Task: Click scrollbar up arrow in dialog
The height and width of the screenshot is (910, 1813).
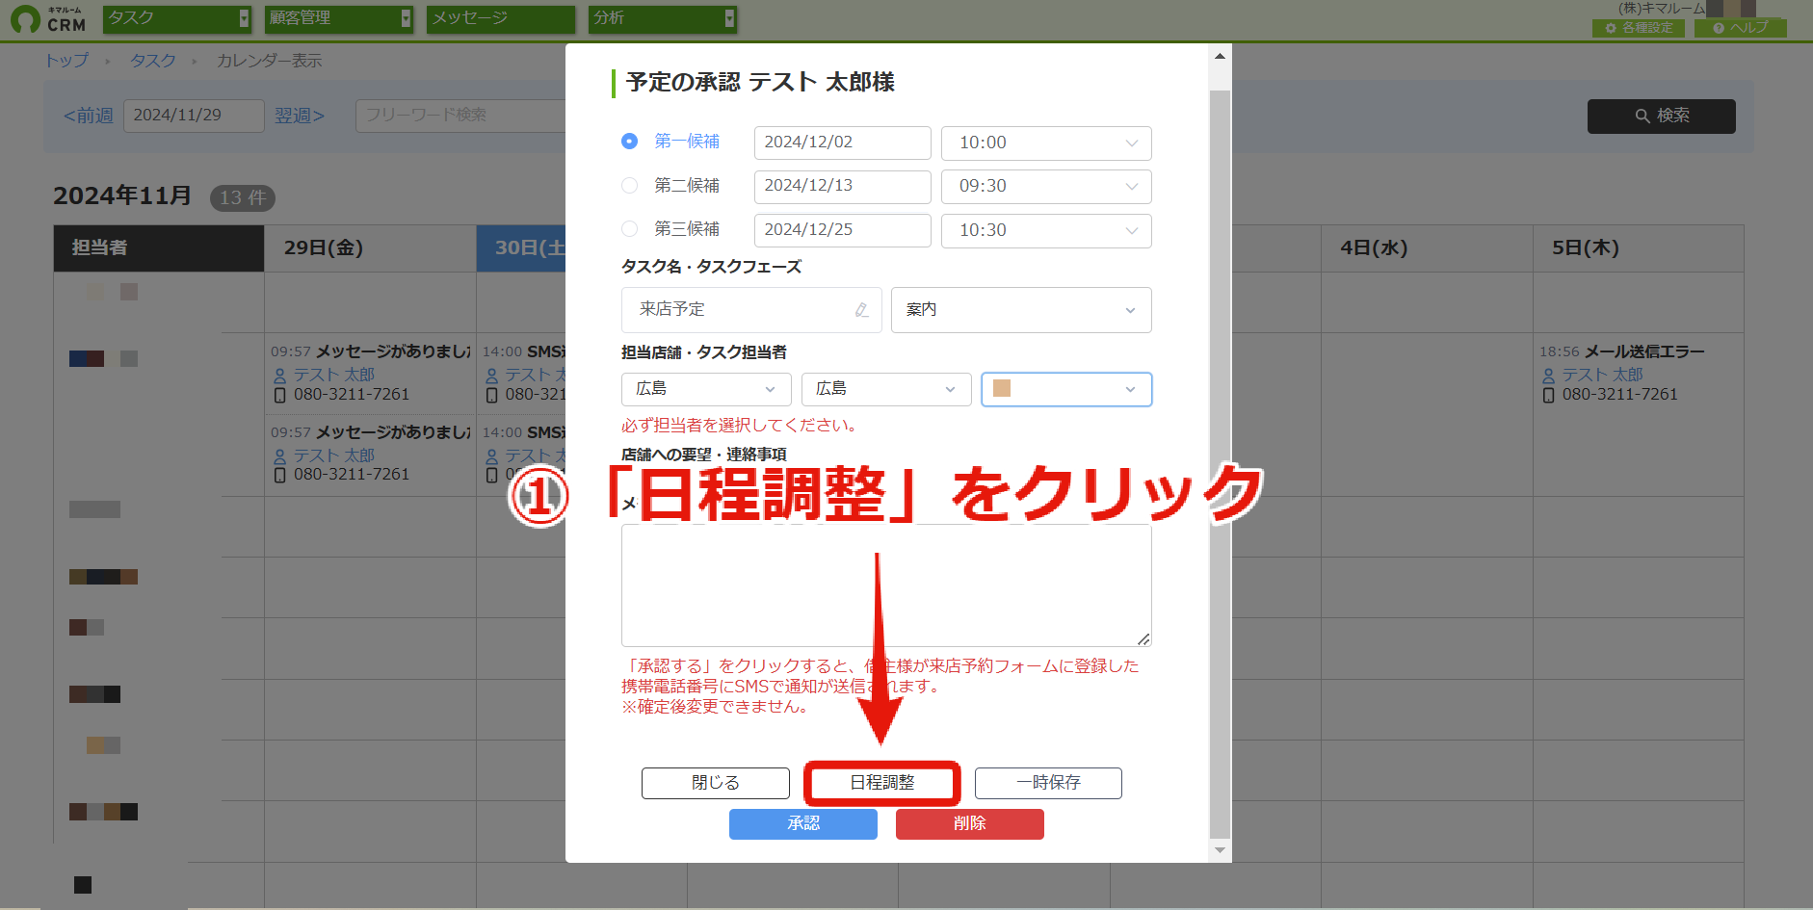Action: [x=1220, y=56]
